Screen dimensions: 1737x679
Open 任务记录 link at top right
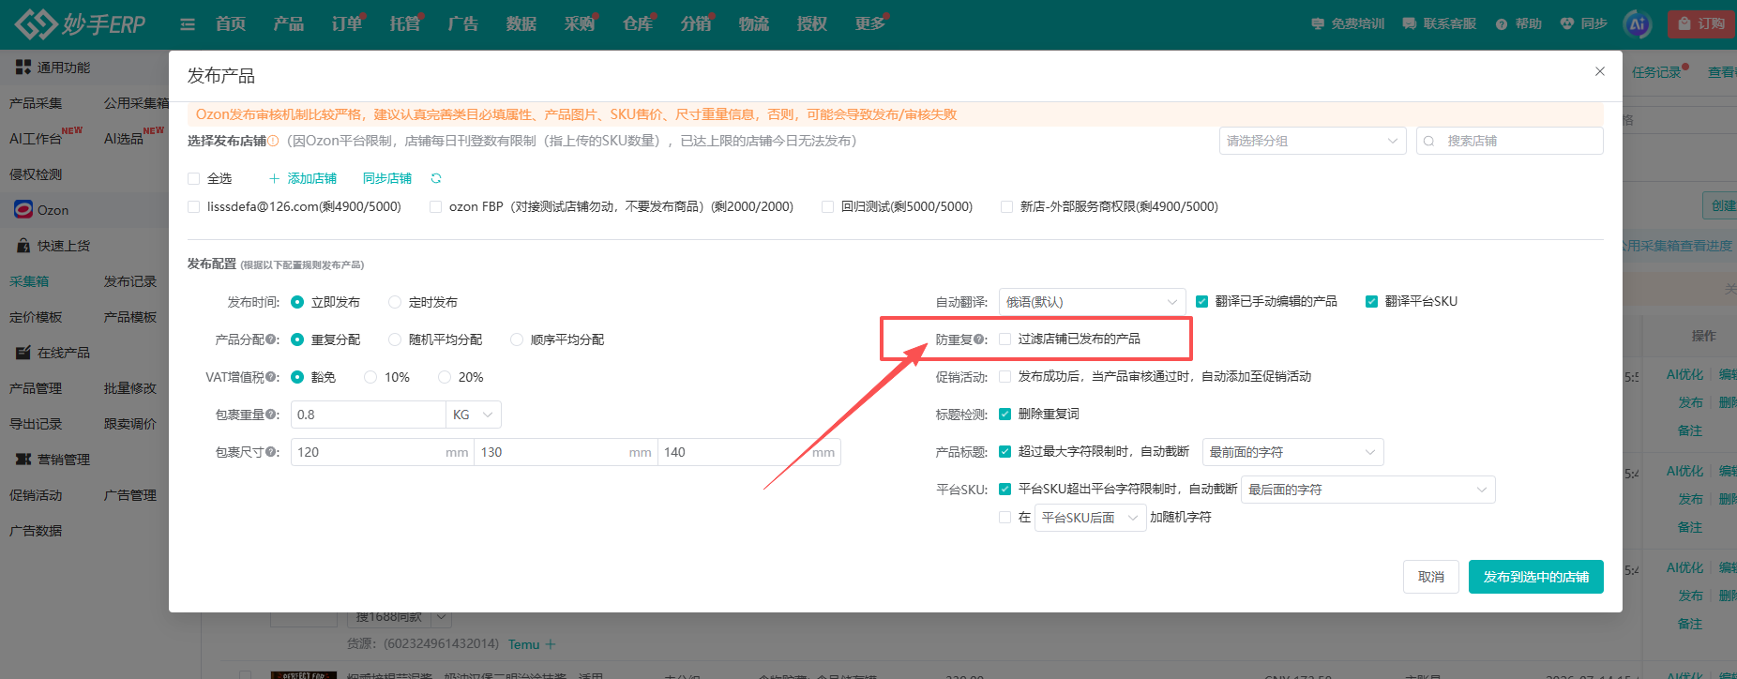[x=1656, y=72]
